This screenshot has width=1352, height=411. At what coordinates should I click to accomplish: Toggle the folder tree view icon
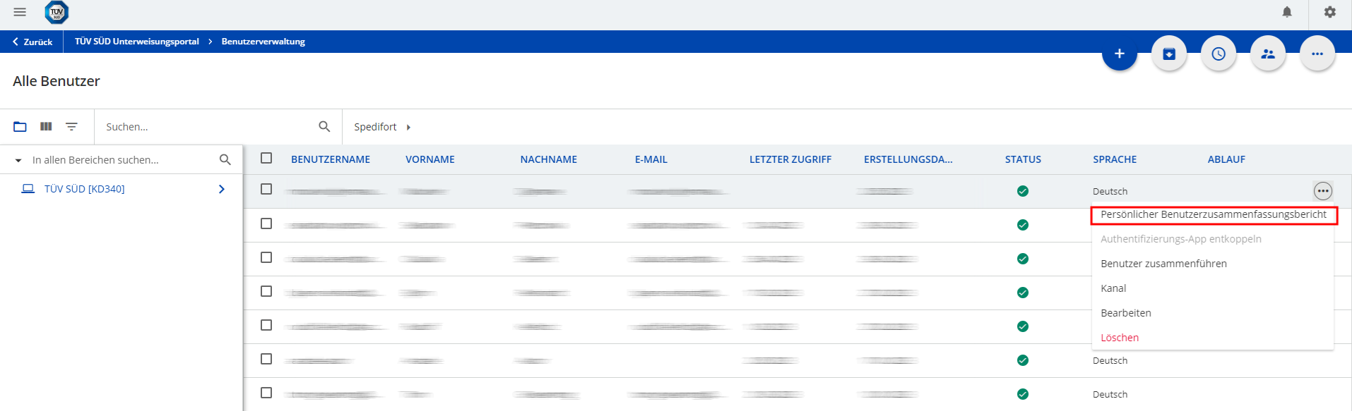(x=20, y=127)
